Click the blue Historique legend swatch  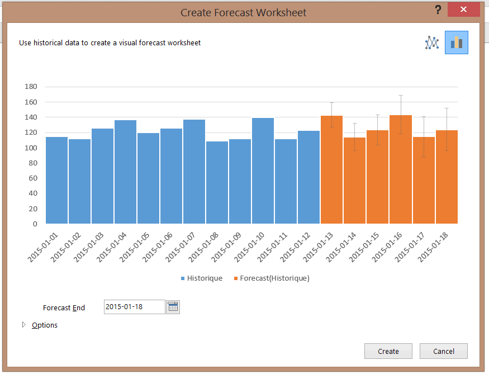[183, 278]
